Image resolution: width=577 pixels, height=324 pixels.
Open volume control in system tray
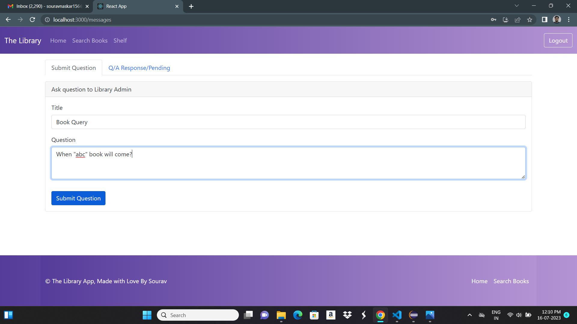tap(519, 315)
